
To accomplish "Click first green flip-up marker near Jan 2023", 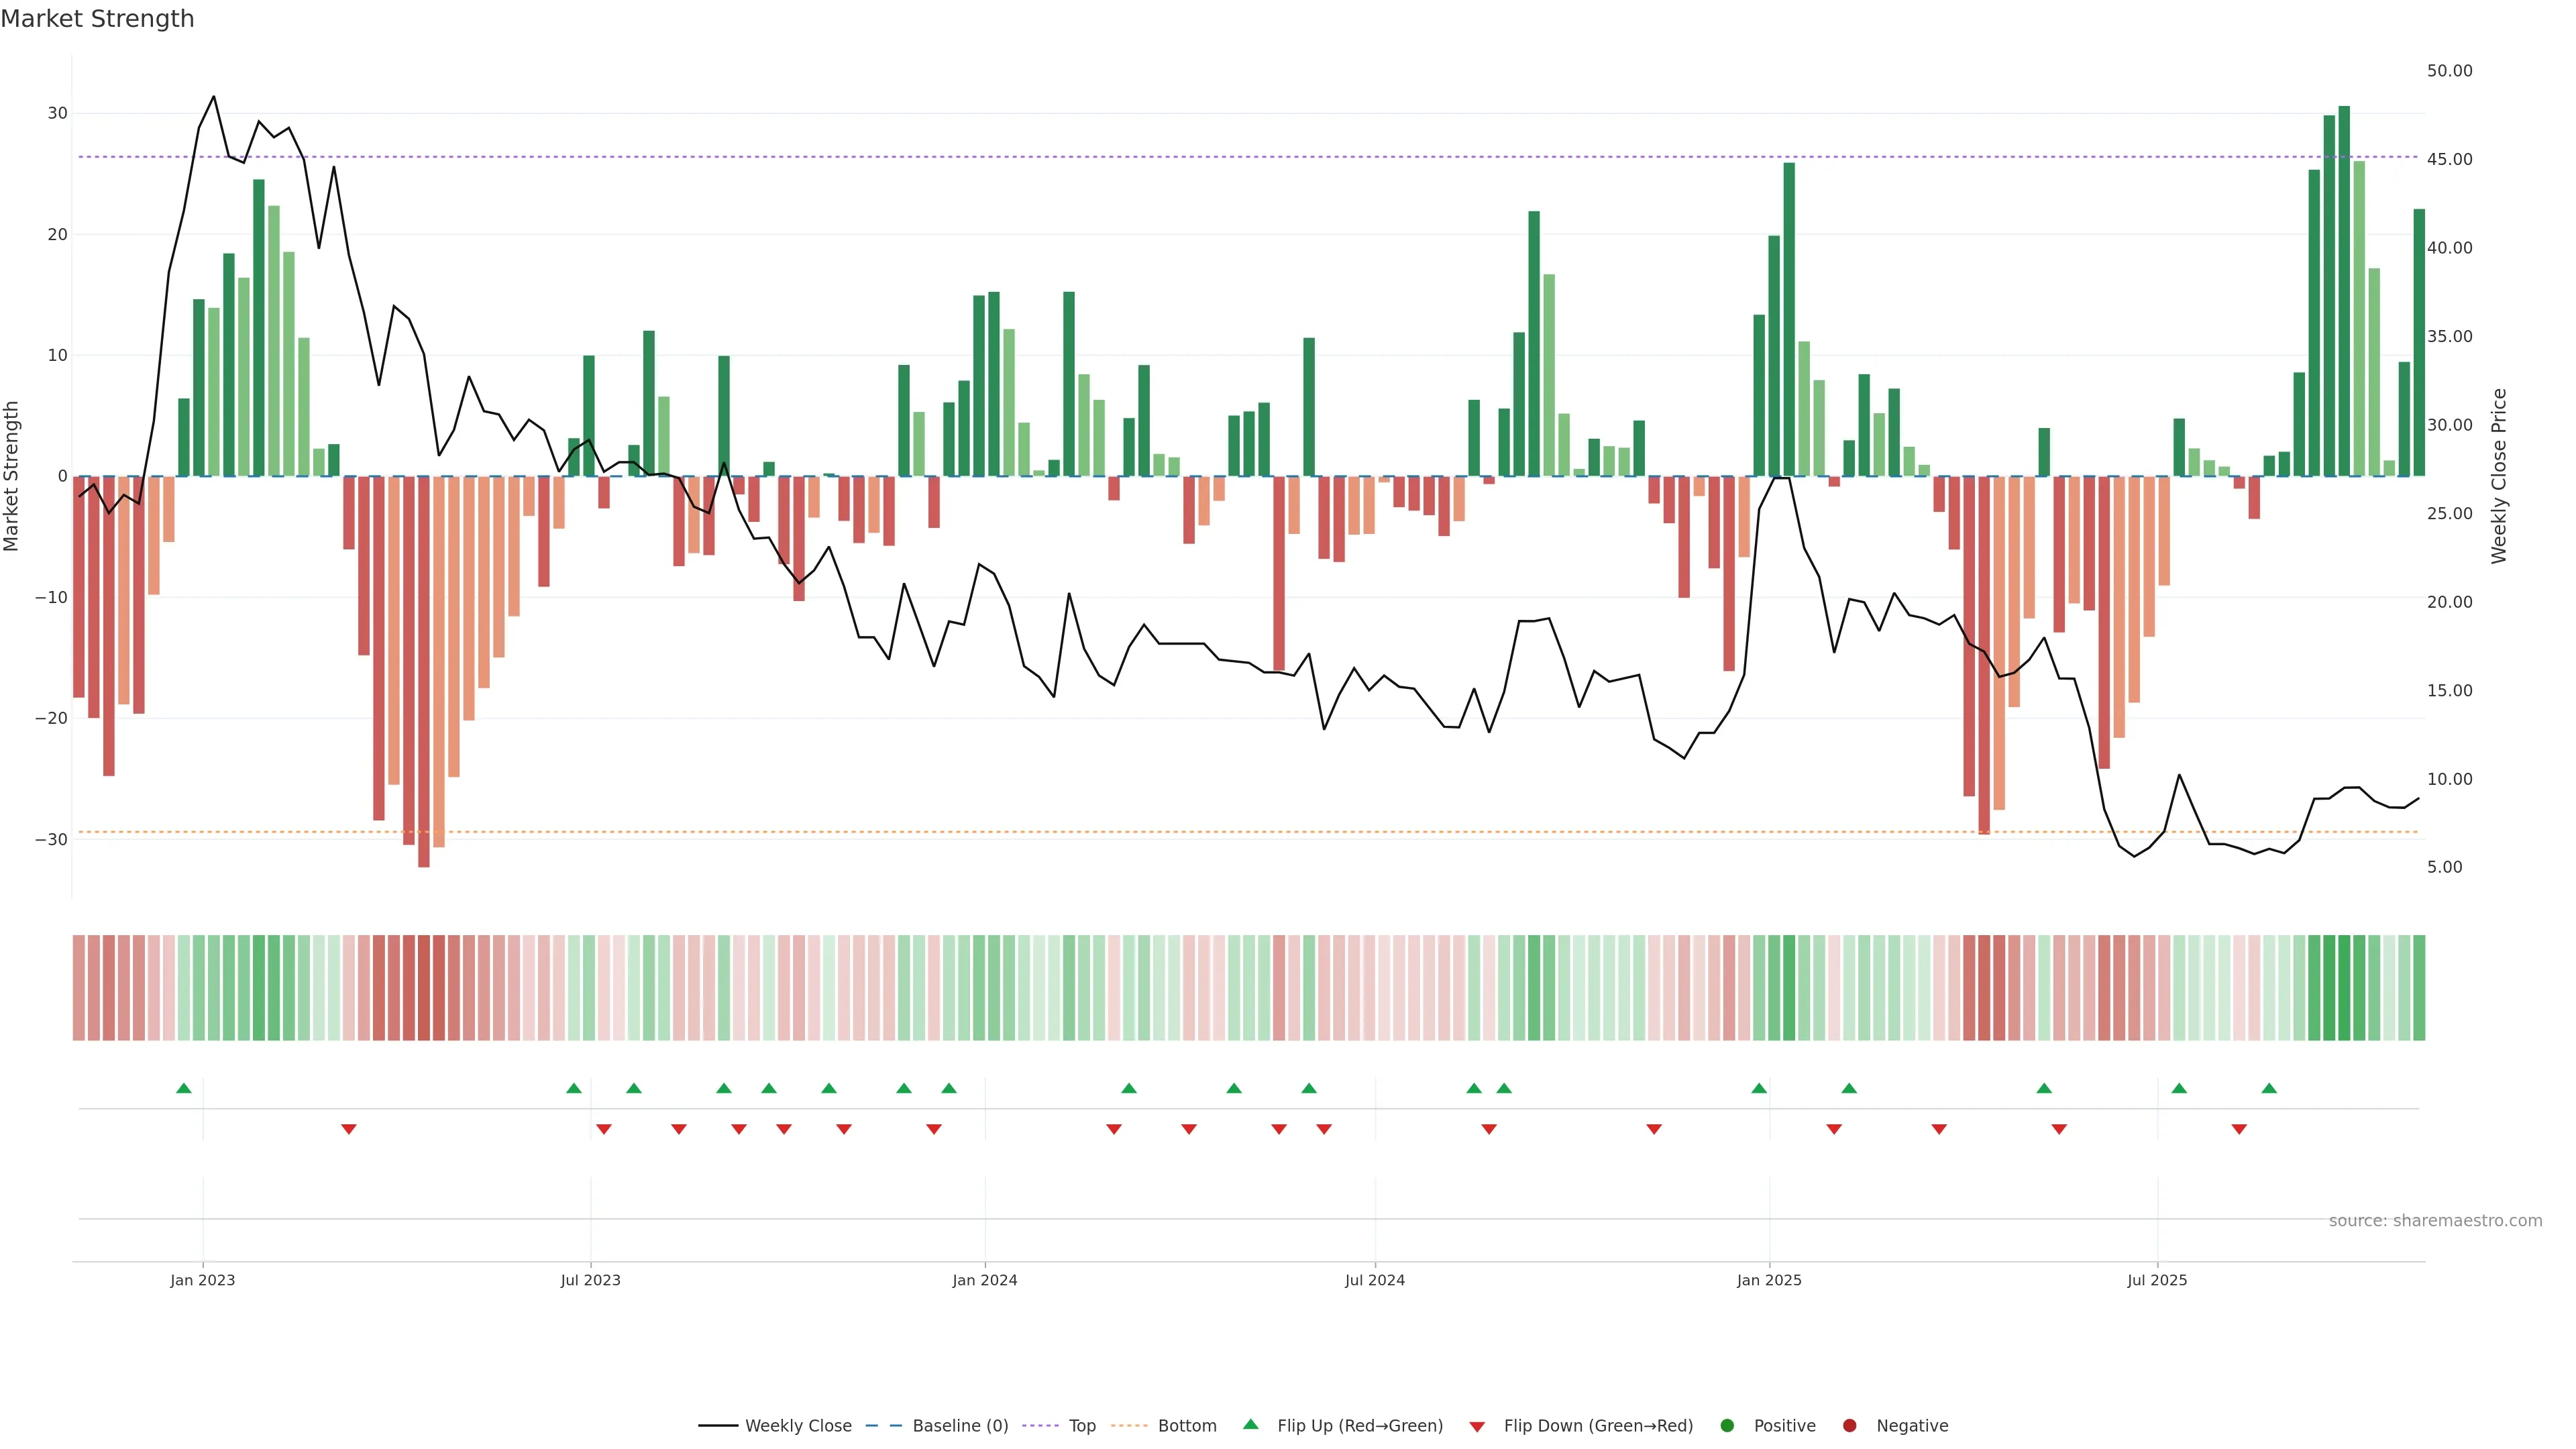I will click(x=184, y=1088).
